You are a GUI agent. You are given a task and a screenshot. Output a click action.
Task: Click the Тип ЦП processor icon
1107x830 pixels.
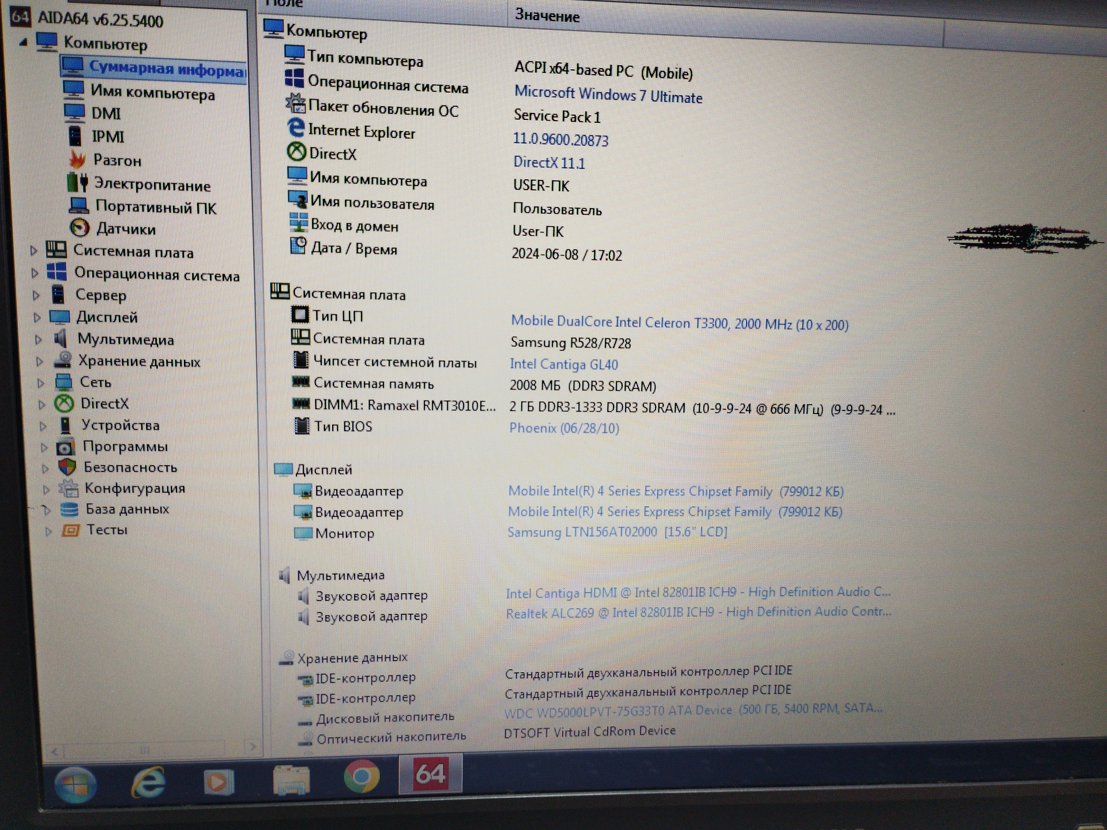(300, 315)
